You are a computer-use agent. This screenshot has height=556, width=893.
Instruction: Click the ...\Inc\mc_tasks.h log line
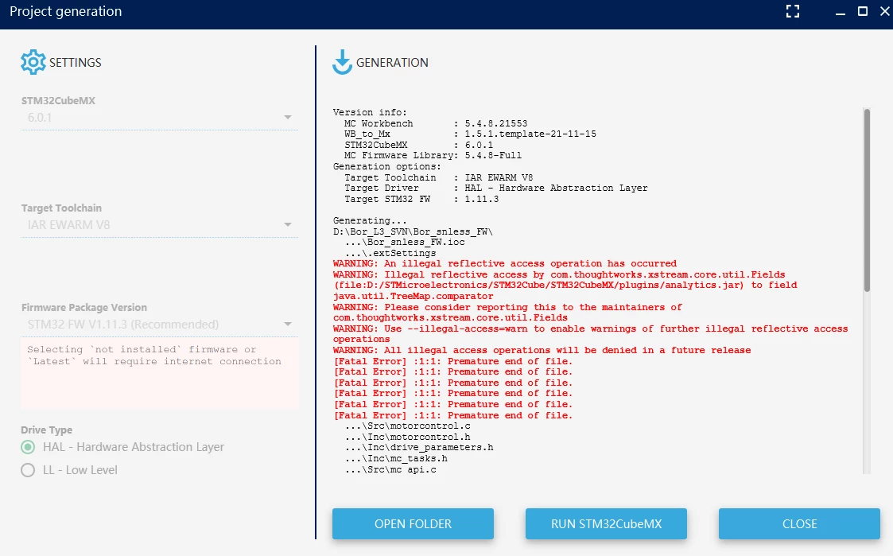coord(396,459)
